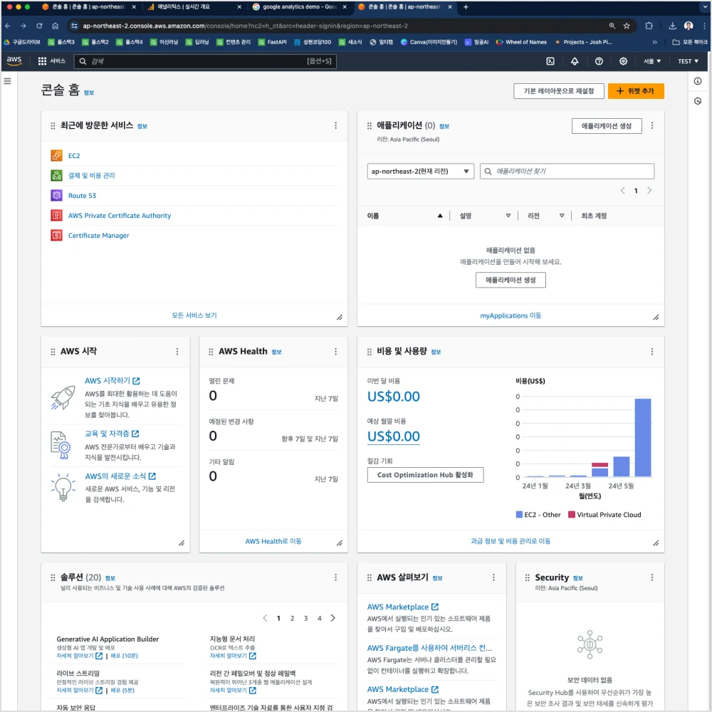Open the info panel icon on right edge
This screenshot has height=712, width=712.
698,81
